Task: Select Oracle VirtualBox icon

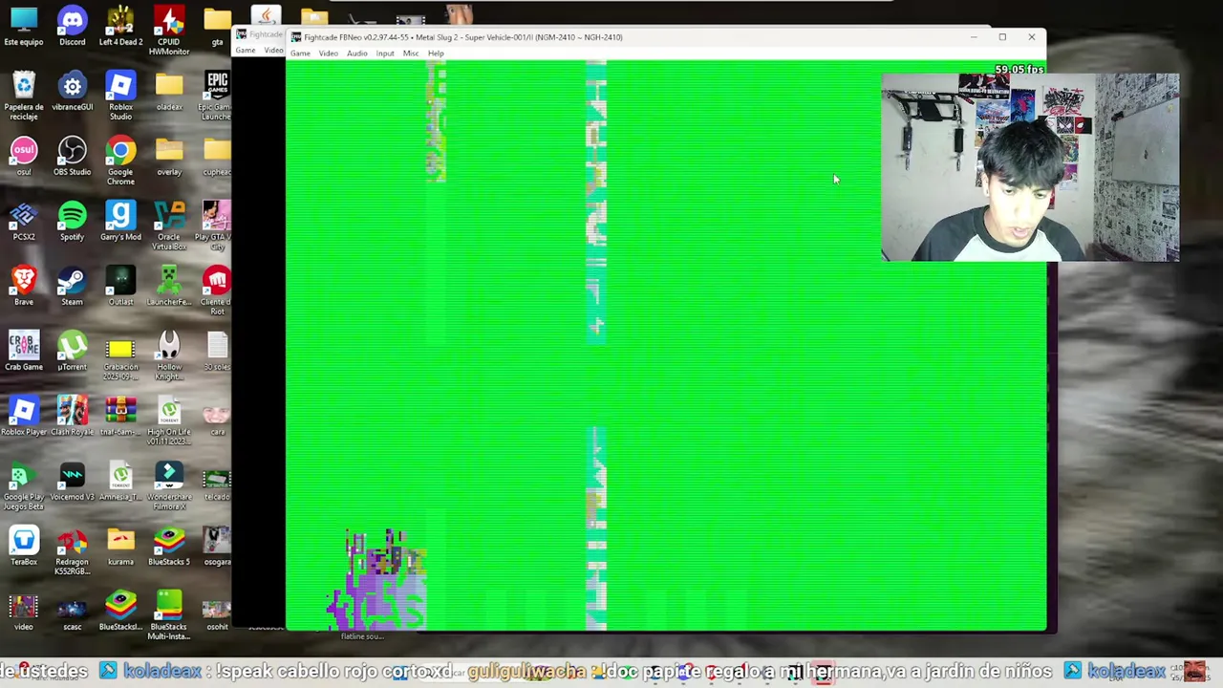Action: (x=169, y=226)
